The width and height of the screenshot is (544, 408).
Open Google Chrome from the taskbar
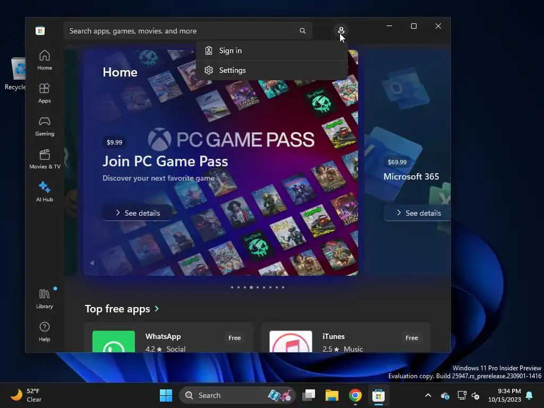click(x=355, y=395)
